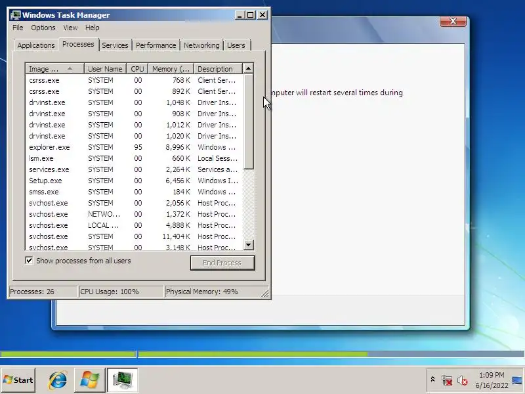
Task: Select the explorer.exe process row
Action: tap(134, 147)
